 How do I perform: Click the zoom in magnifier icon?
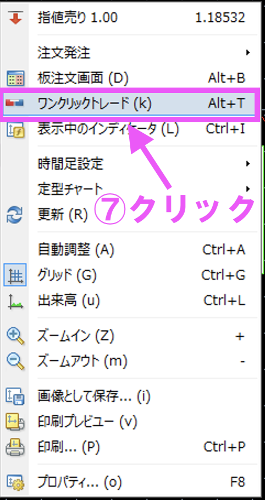click(15, 336)
